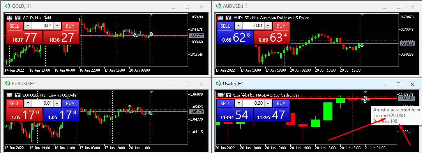Click the 1837 77 sell price tile
The width and height of the screenshot is (422, 153).
(x=25, y=37)
